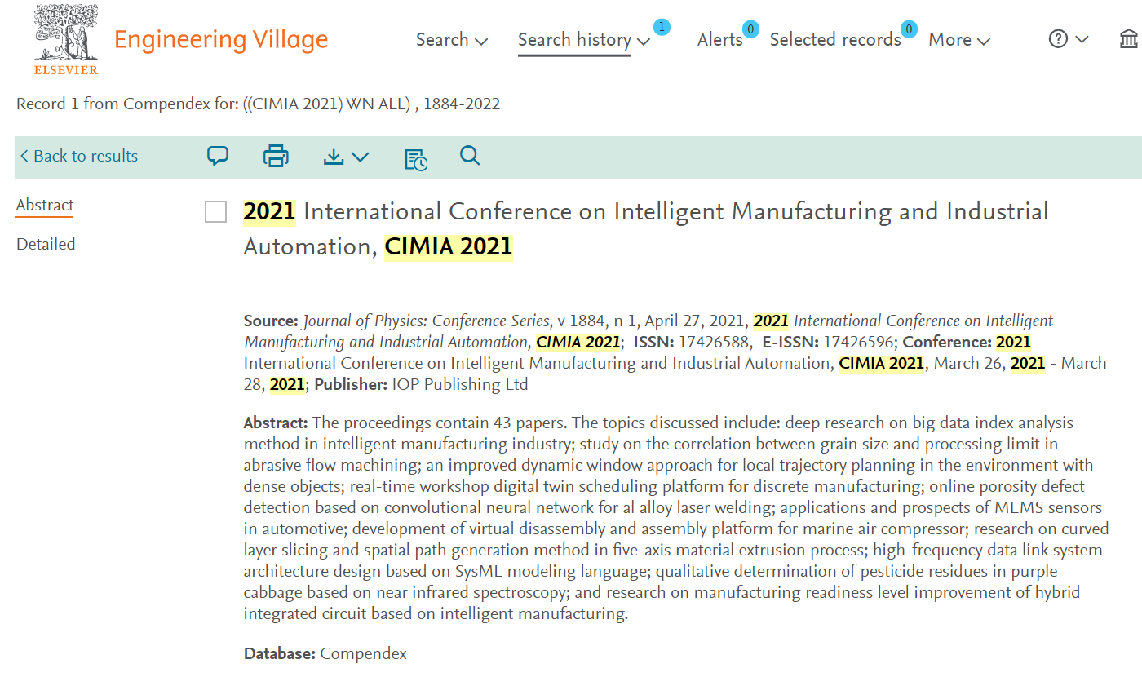Select the Abstract view tab
Viewport: 1142px width, 686px height.
tap(45, 205)
